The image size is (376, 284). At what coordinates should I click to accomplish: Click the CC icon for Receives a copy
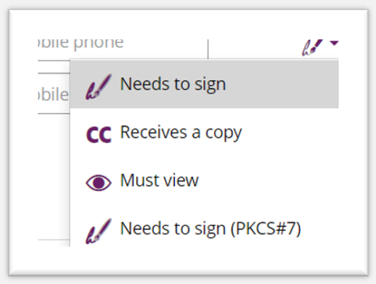[98, 135]
